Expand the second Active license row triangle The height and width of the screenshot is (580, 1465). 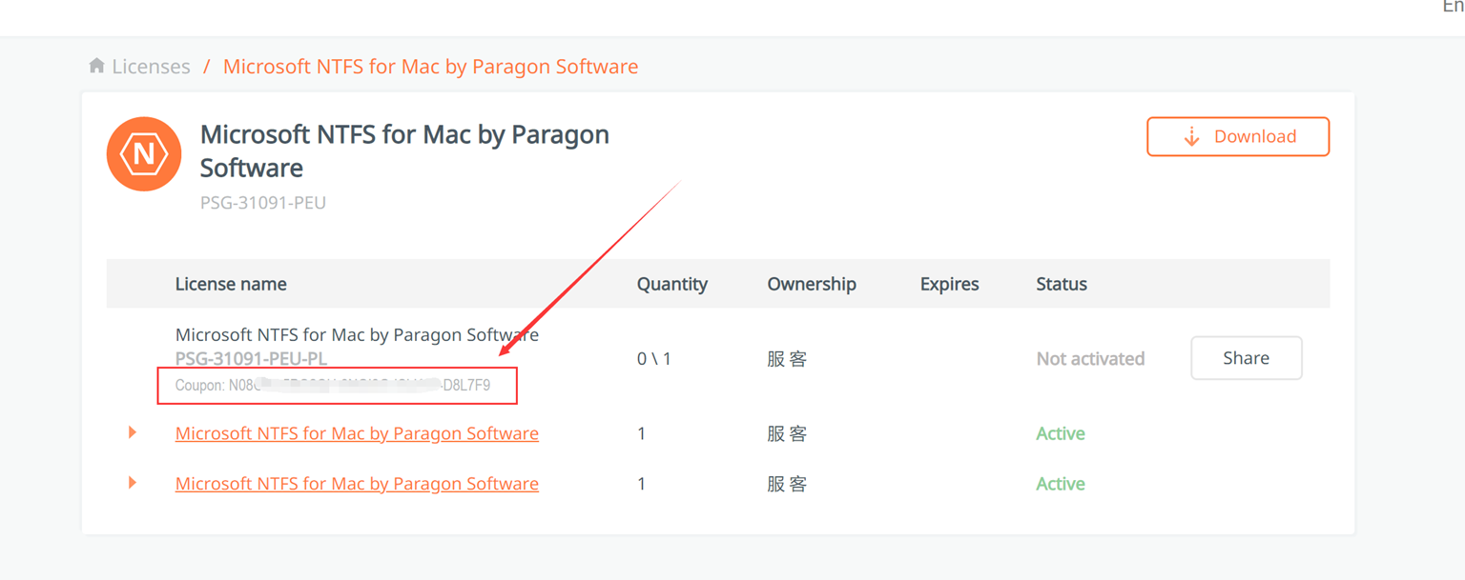(133, 483)
